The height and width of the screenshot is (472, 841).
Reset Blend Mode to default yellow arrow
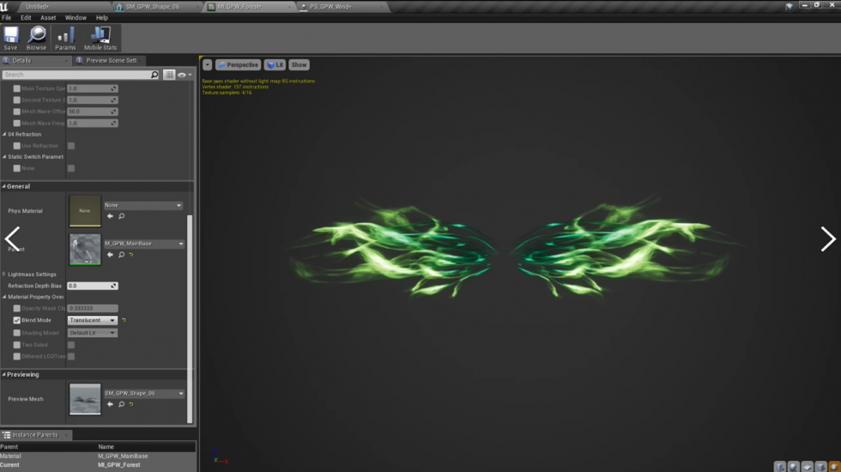pos(124,320)
